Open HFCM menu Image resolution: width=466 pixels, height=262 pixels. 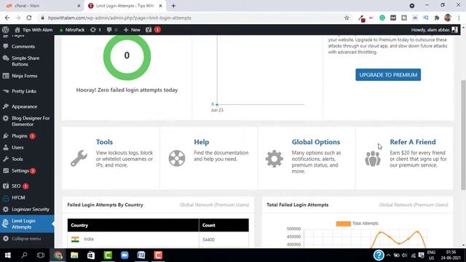18,197
